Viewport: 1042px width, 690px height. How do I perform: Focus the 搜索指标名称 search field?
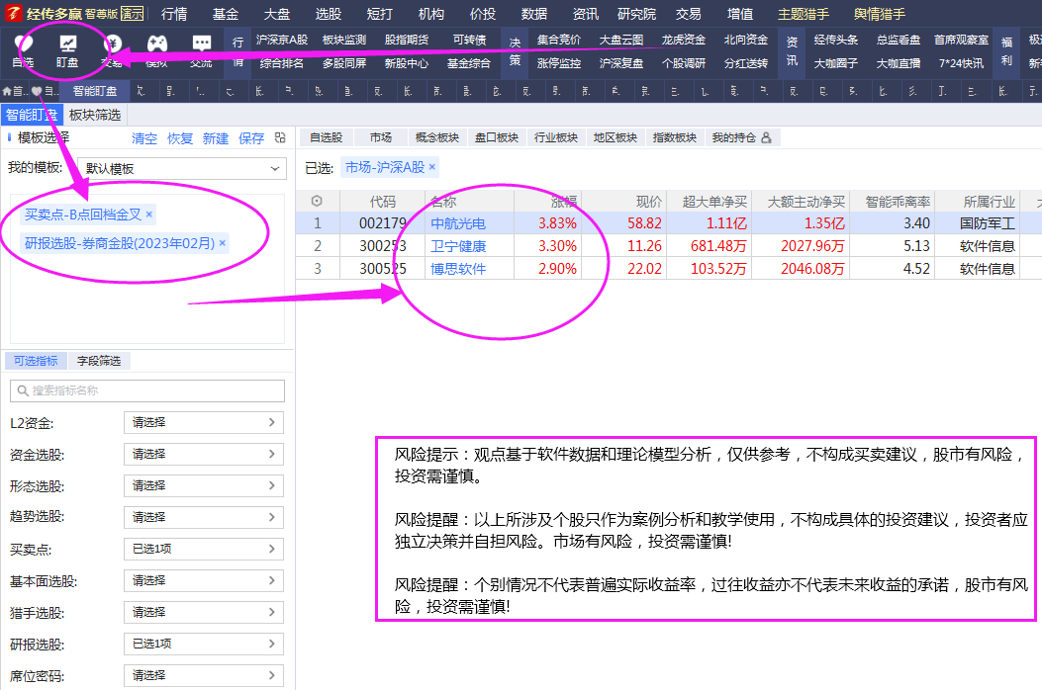(147, 390)
